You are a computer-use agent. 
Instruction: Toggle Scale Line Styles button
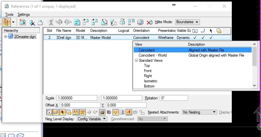(x=82, y=112)
